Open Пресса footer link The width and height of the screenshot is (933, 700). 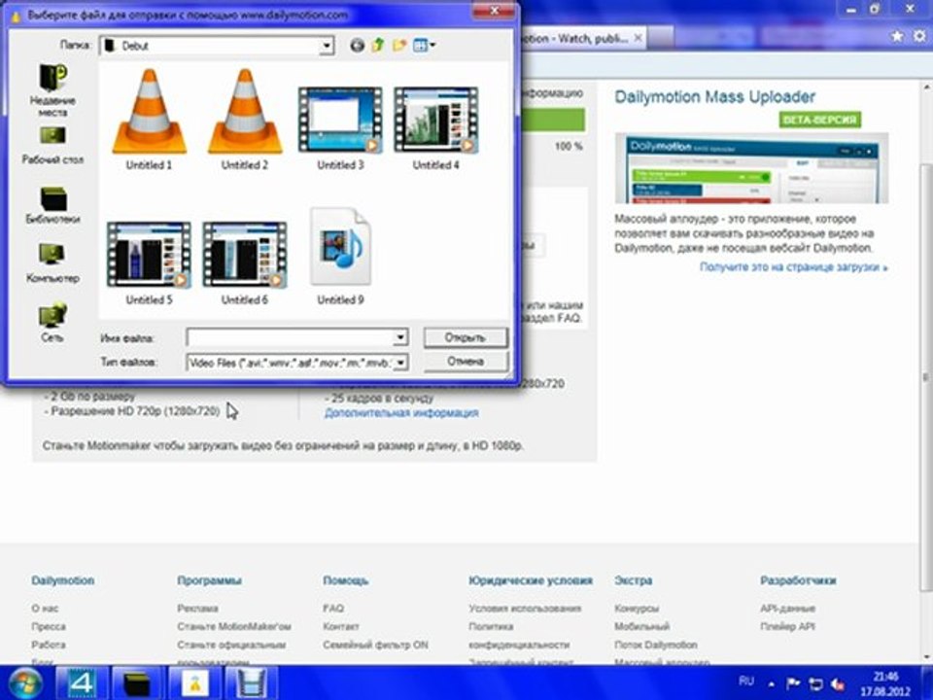tap(49, 626)
